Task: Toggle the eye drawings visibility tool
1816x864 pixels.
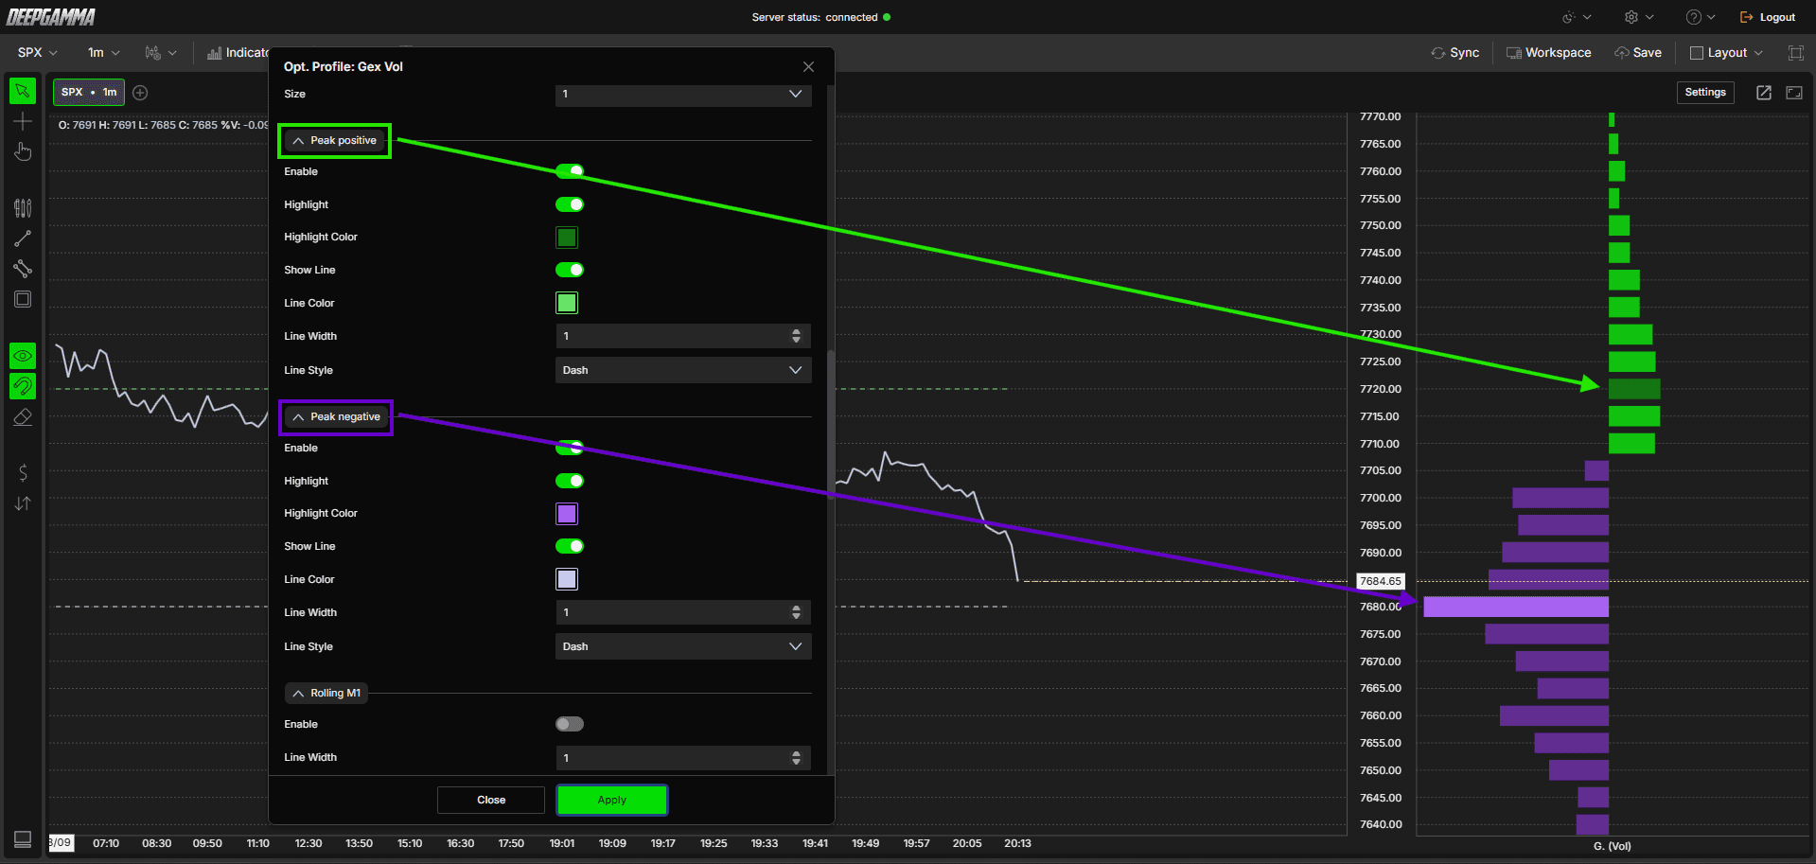Action: 23,356
